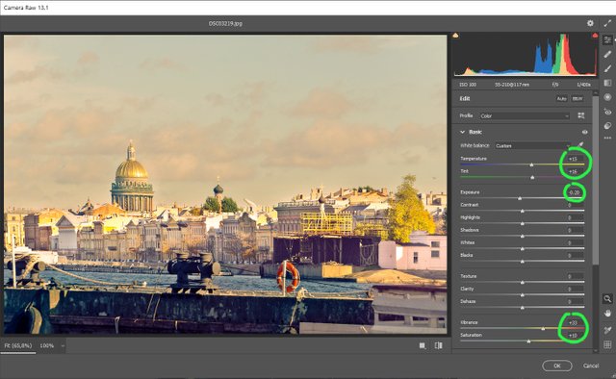Click the photo preview of the cathedral

tap(225, 184)
